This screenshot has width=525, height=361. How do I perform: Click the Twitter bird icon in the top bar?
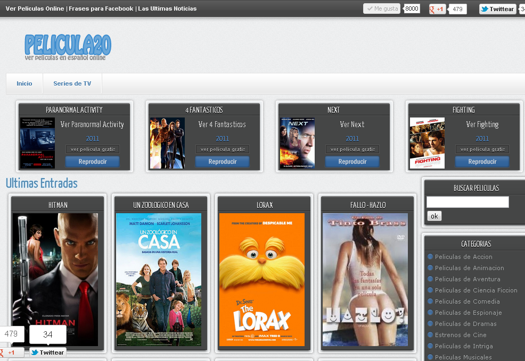pos(485,9)
